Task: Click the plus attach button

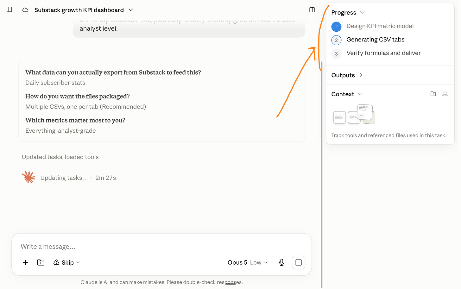Action: coord(26,262)
